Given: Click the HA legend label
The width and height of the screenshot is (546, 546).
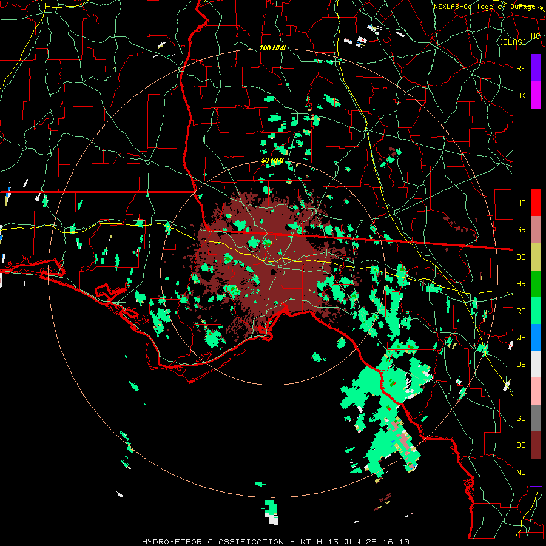Looking at the screenshot, I should (521, 203).
